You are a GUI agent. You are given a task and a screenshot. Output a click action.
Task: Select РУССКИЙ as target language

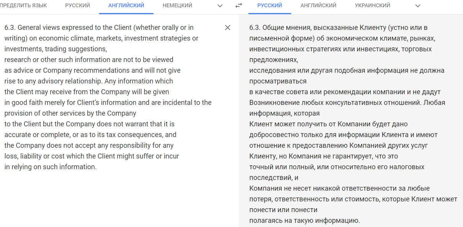click(270, 5)
